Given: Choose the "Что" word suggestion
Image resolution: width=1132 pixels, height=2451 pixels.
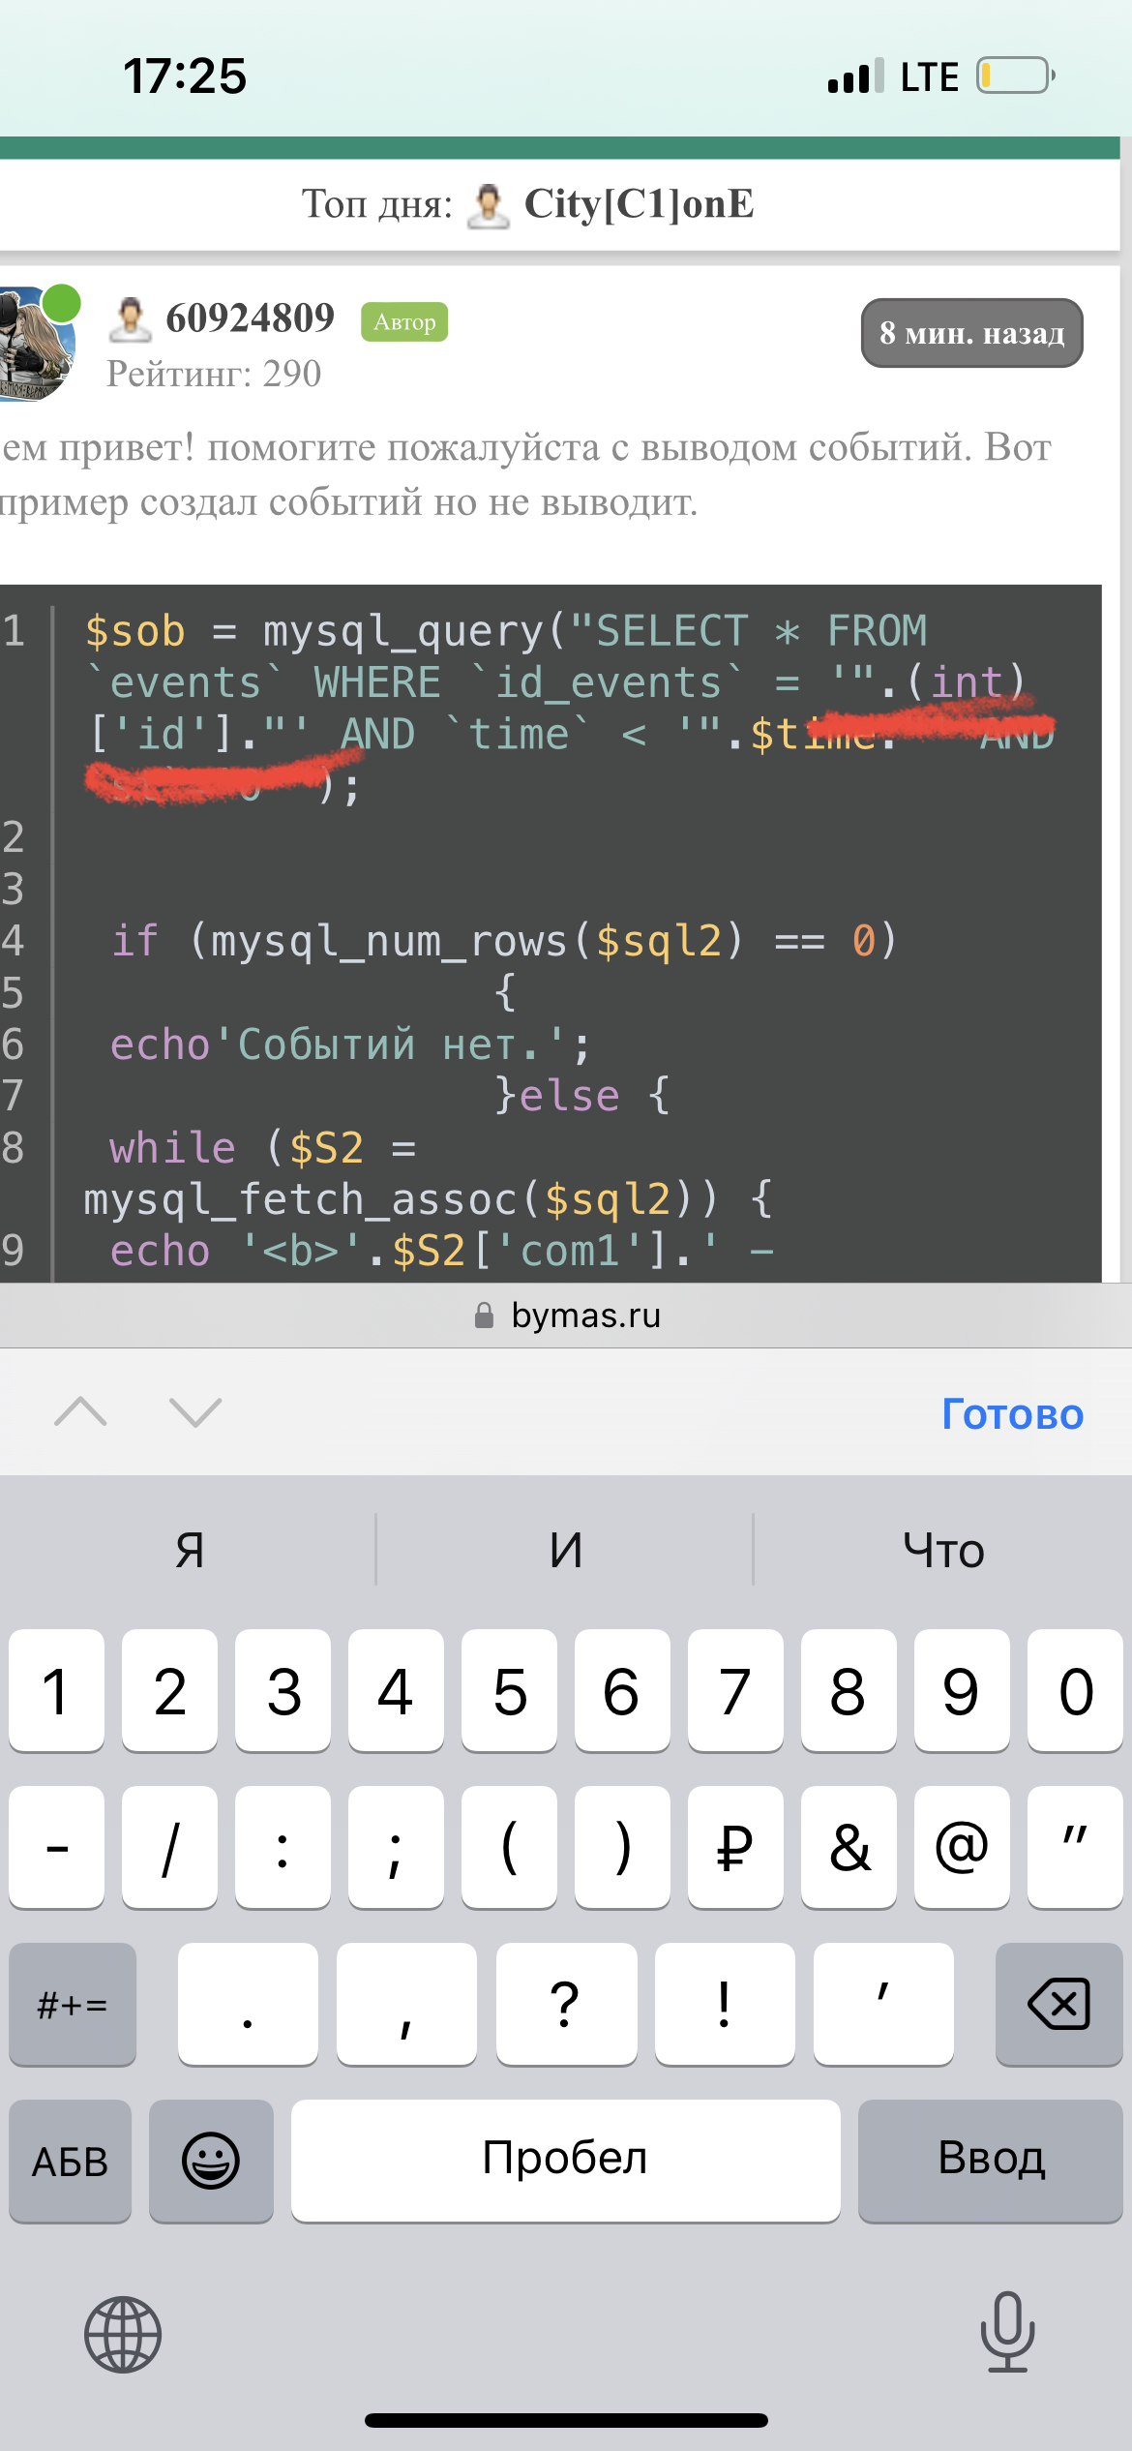Looking at the screenshot, I should click(x=943, y=1550).
